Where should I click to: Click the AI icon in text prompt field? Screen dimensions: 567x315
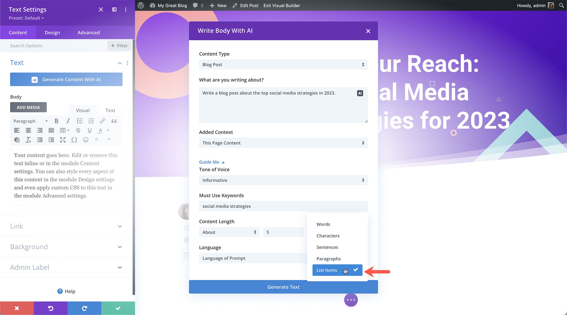[x=360, y=93]
